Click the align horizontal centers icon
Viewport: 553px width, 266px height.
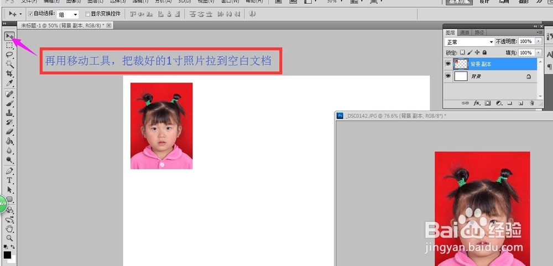(169, 14)
